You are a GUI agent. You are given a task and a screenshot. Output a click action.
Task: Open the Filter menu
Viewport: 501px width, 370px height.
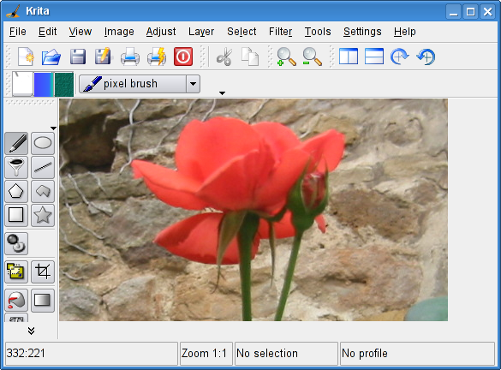280,32
